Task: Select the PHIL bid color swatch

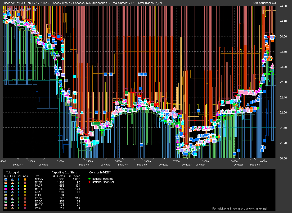Action: (19, 208)
